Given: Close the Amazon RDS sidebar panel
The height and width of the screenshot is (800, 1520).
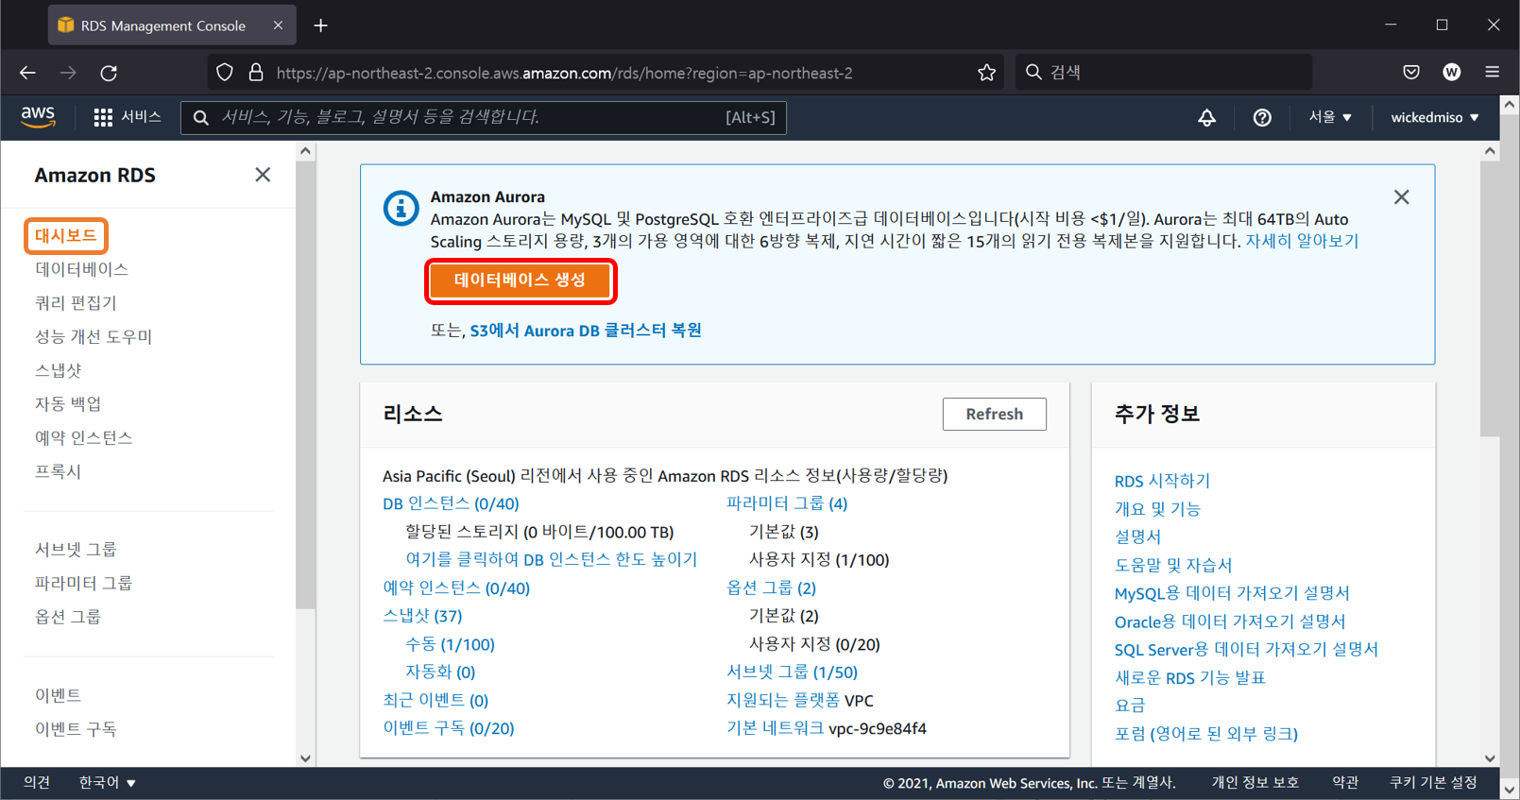Looking at the screenshot, I should pyautogui.click(x=263, y=175).
